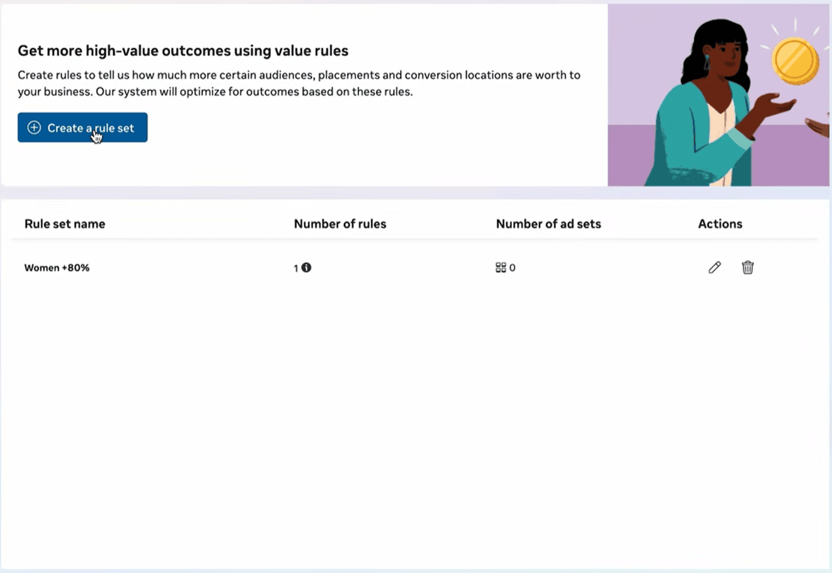Click the Create a rule set button
832x573 pixels.
coord(82,128)
